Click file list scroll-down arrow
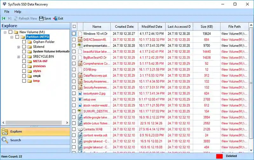Viewport: 254px width, 160px height. [x=251, y=150]
